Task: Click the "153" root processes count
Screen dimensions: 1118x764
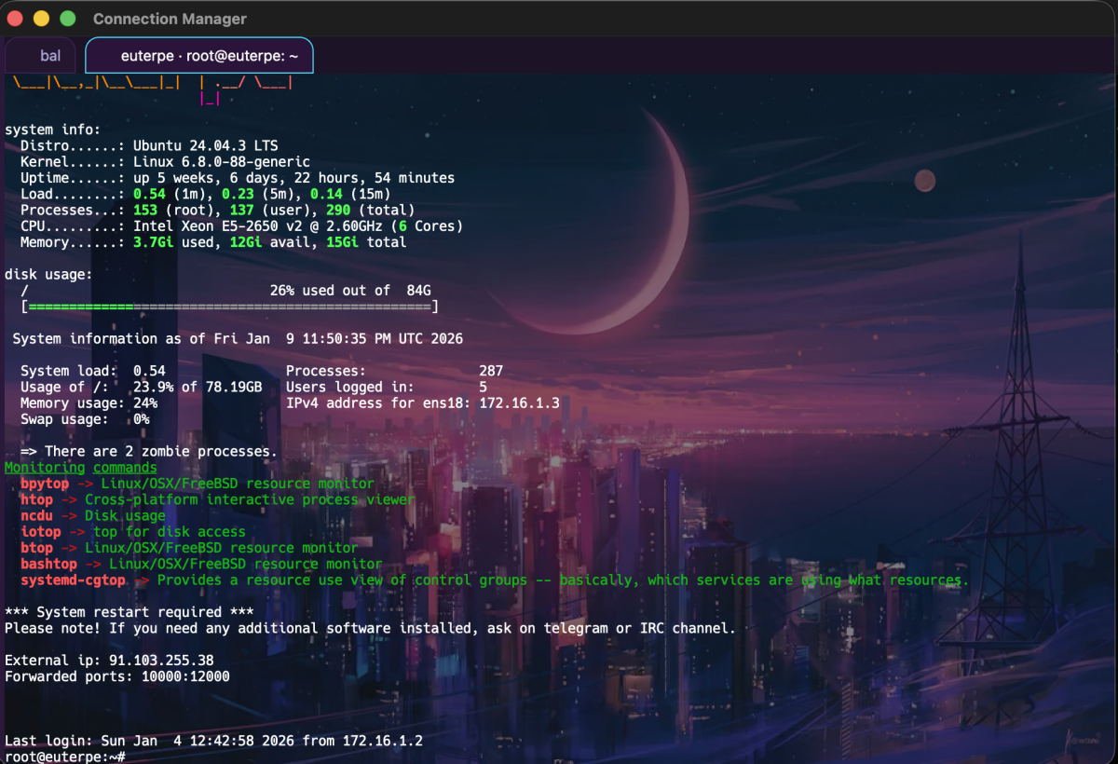Action: (x=145, y=210)
